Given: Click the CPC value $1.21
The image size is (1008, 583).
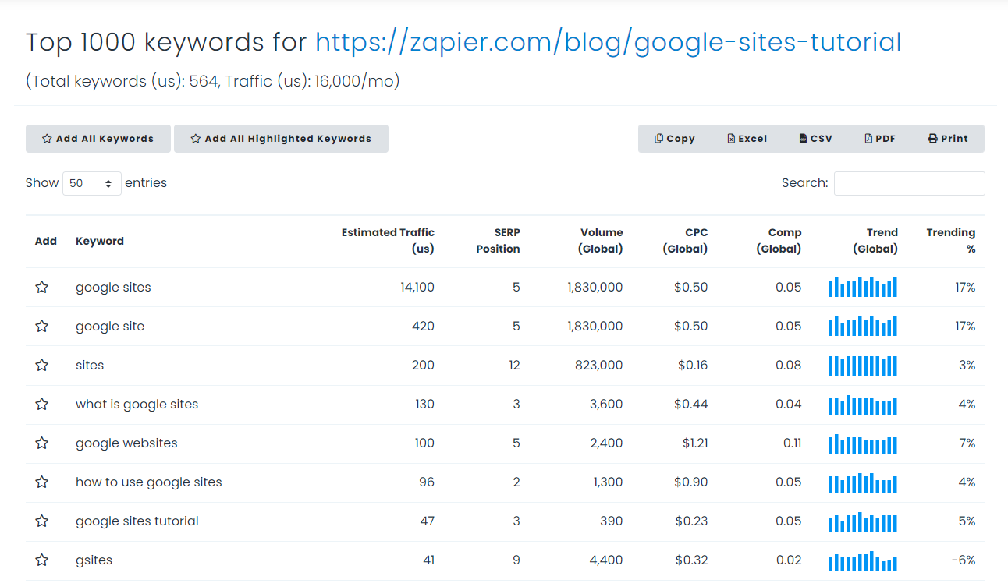Looking at the screenshot, I should (x=695, y=443).
